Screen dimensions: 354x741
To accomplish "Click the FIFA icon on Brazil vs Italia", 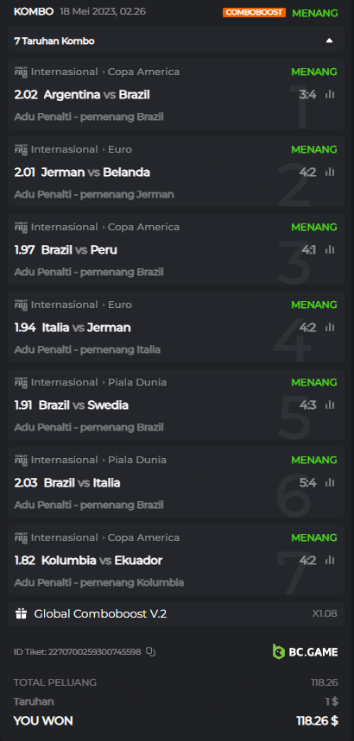I will click(21, 460).
